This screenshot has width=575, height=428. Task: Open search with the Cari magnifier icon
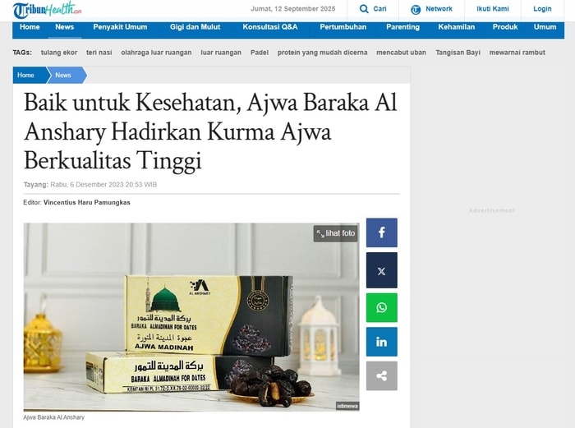click(x=364, y=9)
